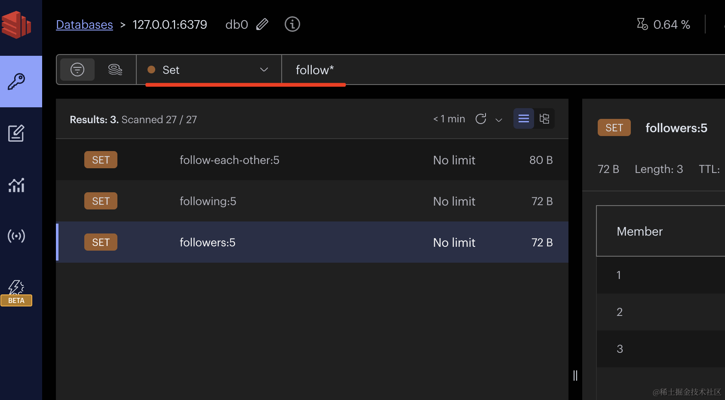Open the Analysis tools chart icon
The width and height of the screenshot is (725, 400).
16,185
